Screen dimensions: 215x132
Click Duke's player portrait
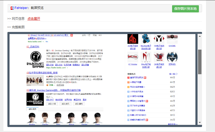[x=97, y=118]
